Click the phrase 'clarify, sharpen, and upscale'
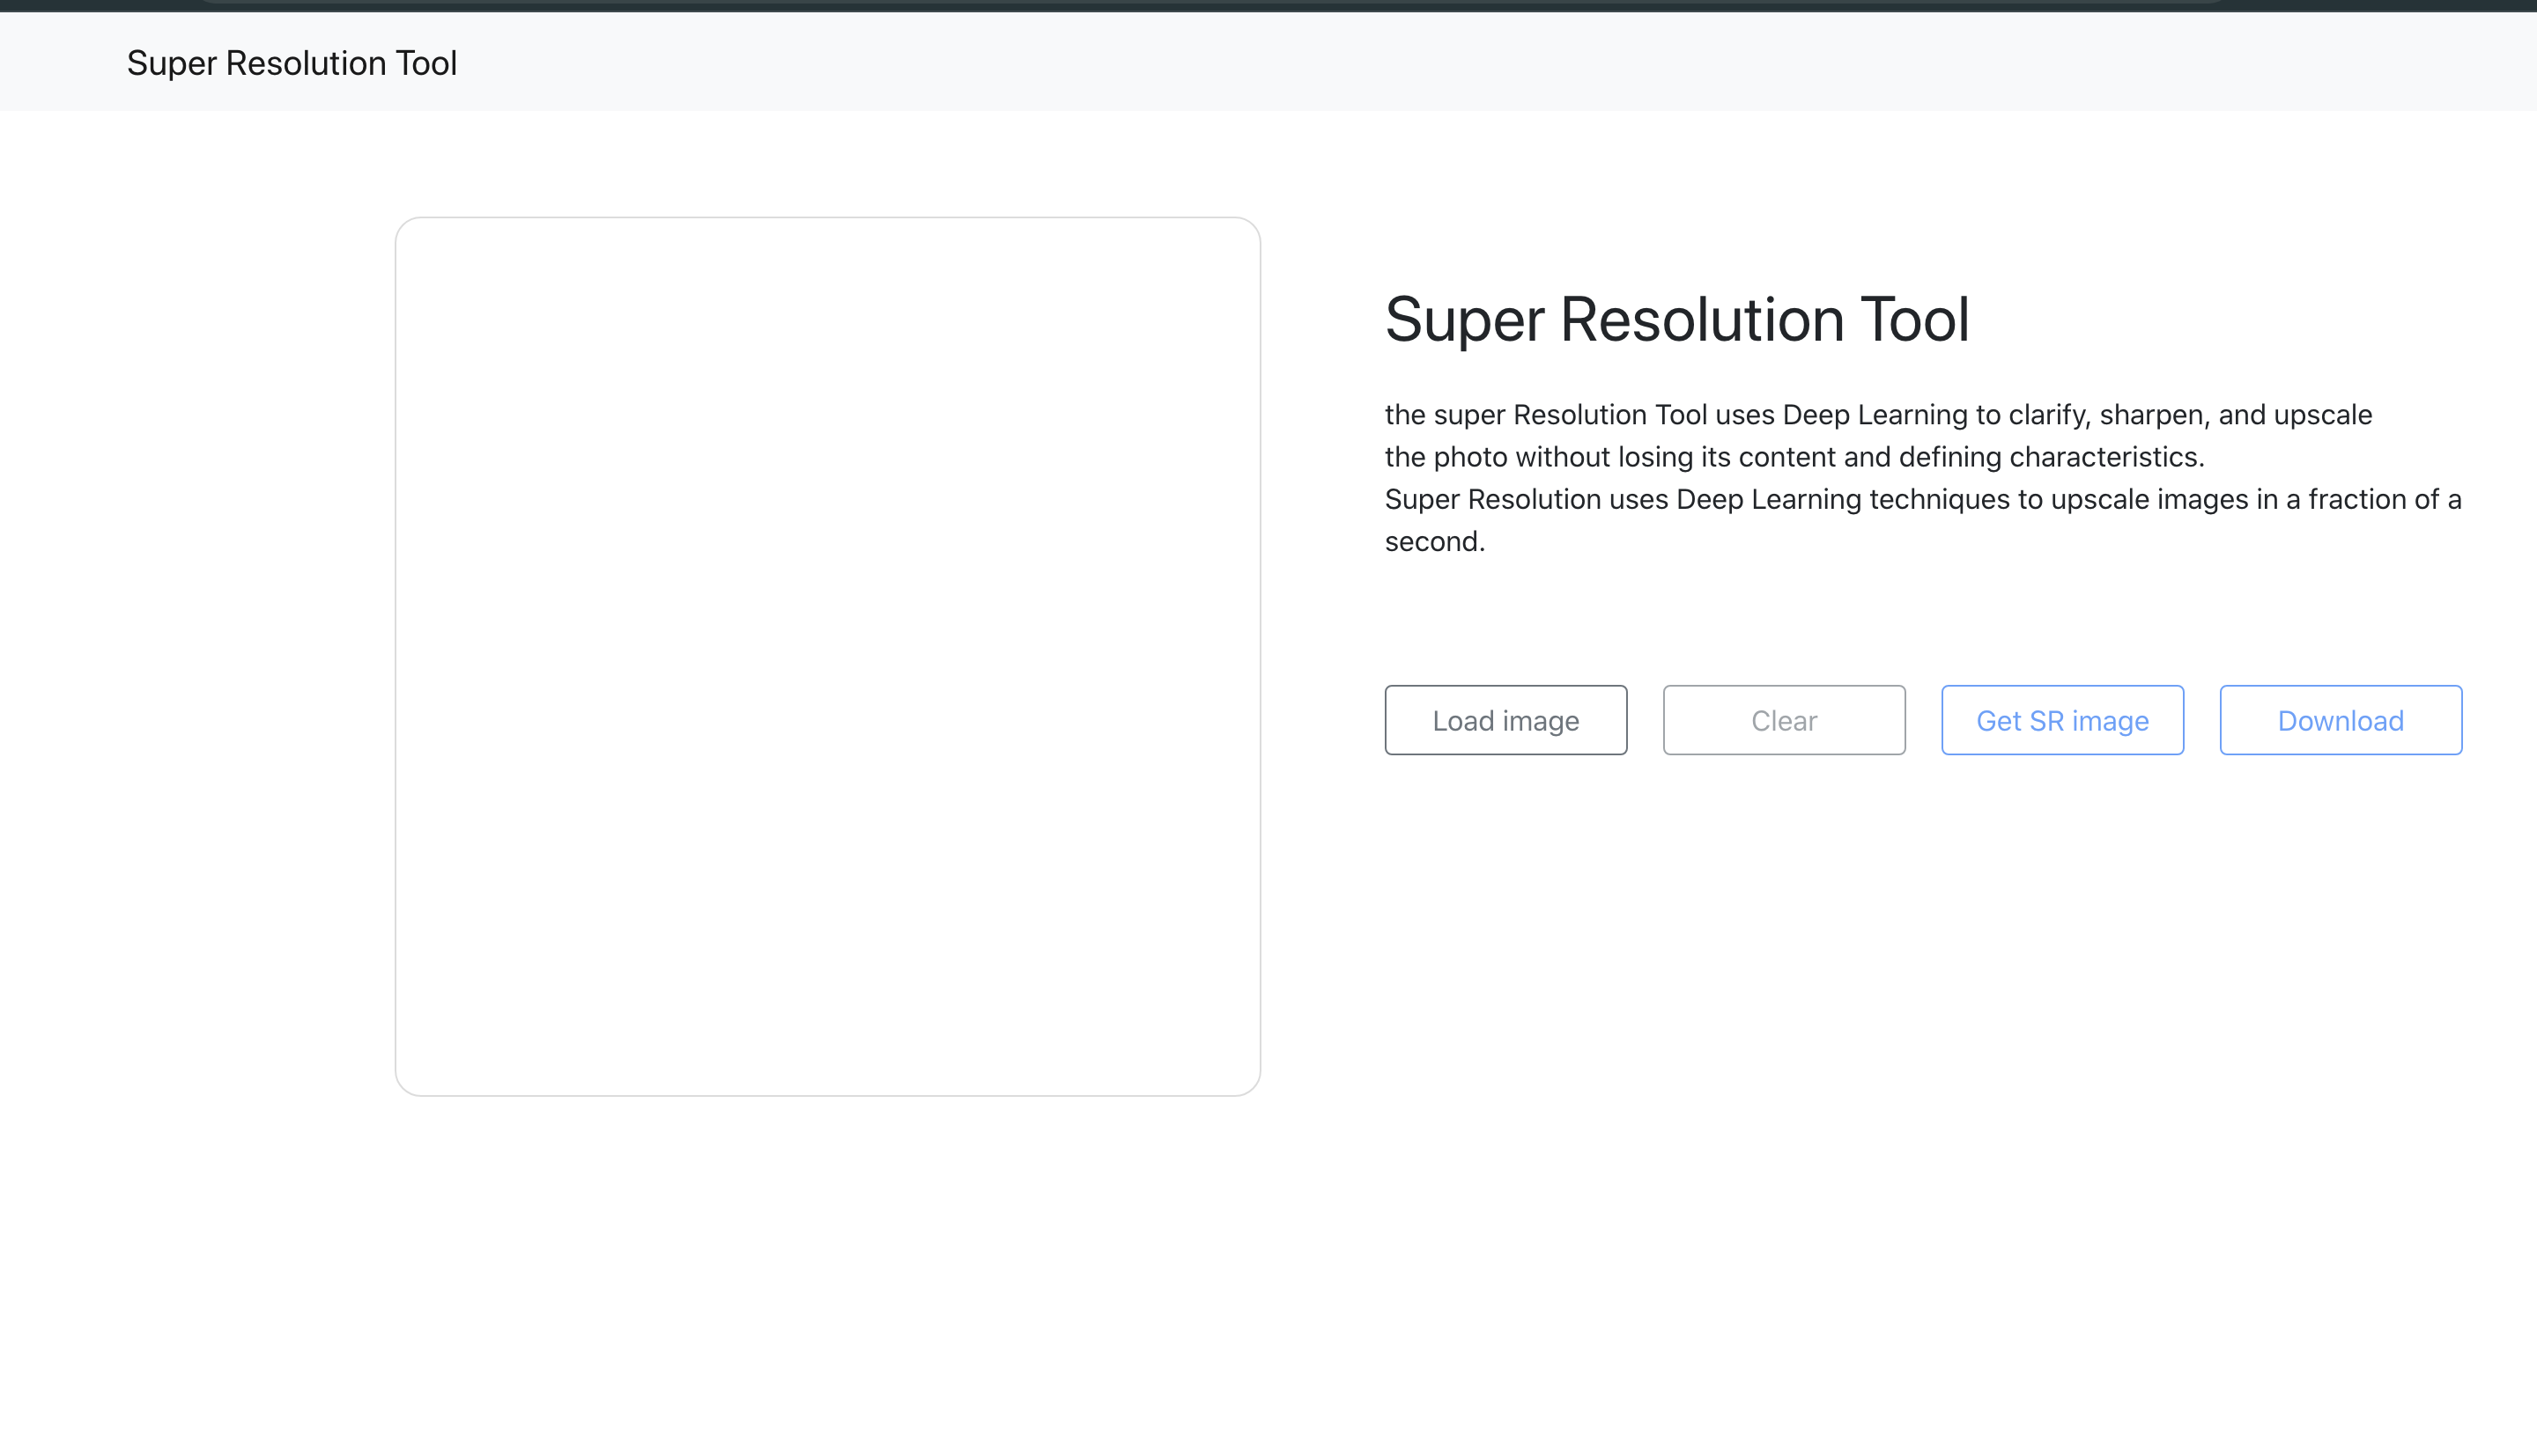This screenshot has width=2537, height=1456. (x=2189, y=415)
